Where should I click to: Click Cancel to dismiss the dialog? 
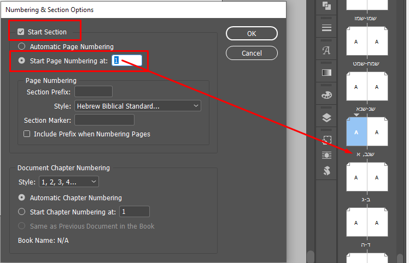point(252,53)
